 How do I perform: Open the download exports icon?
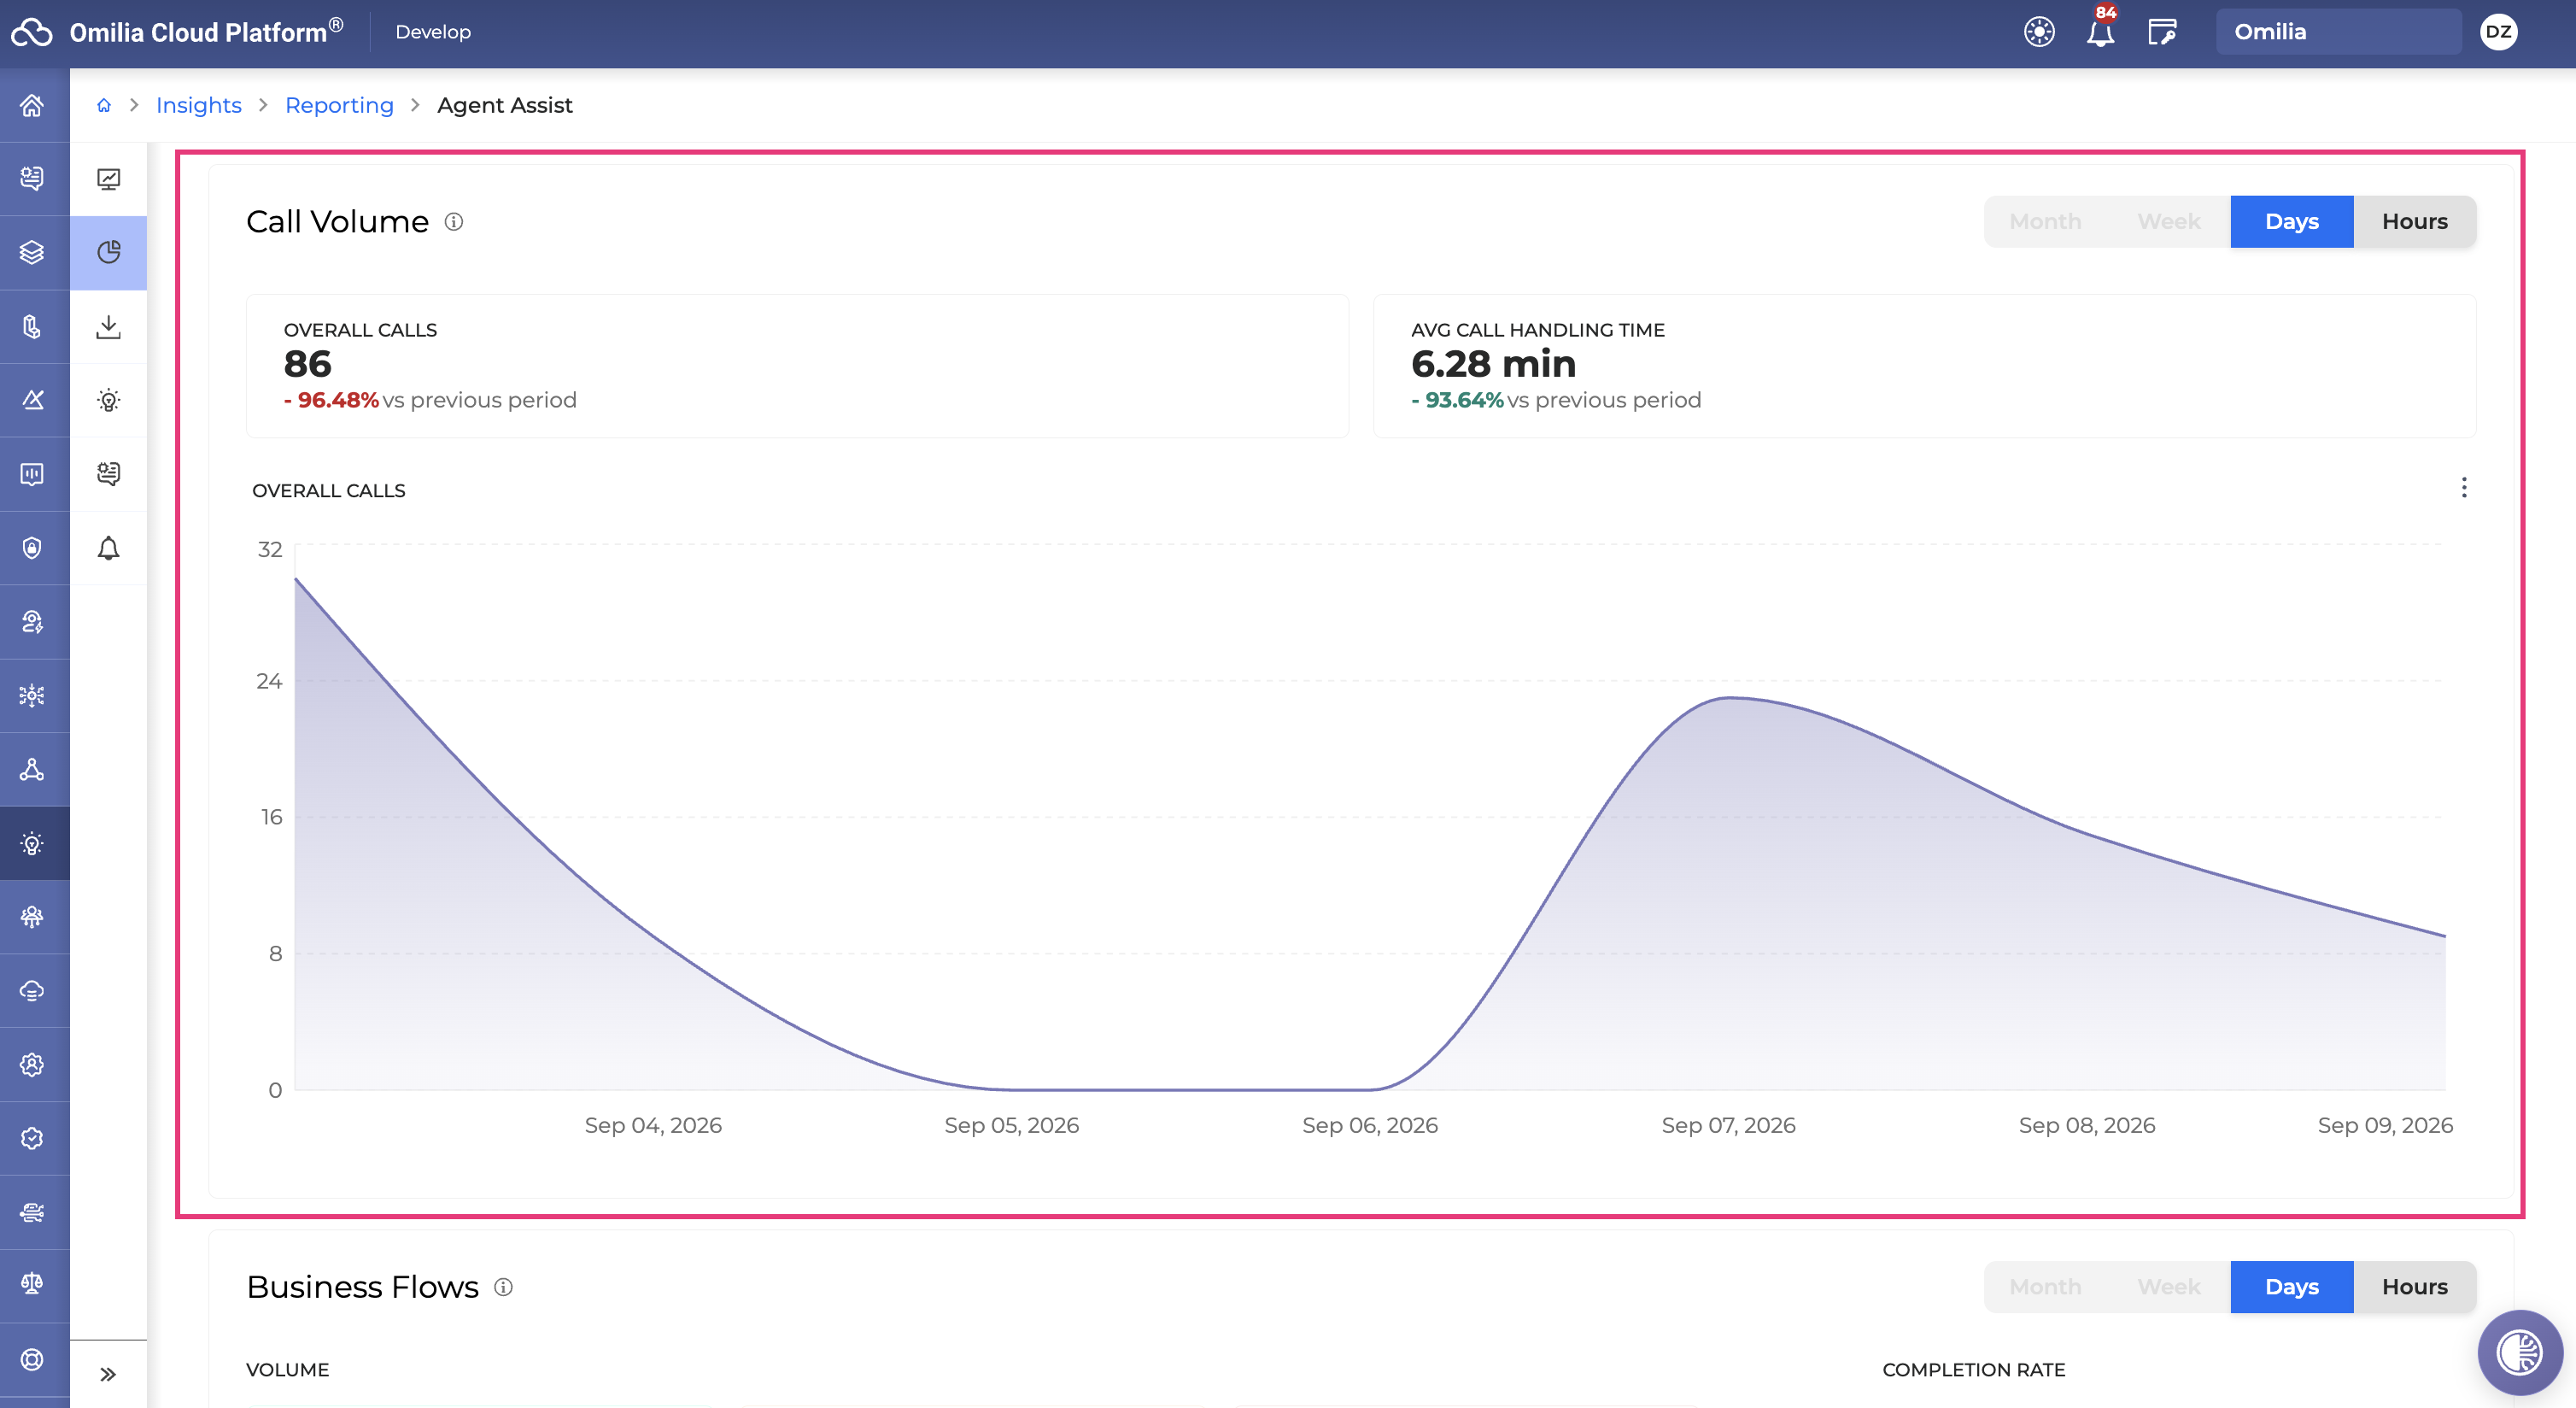coord(108,326)
